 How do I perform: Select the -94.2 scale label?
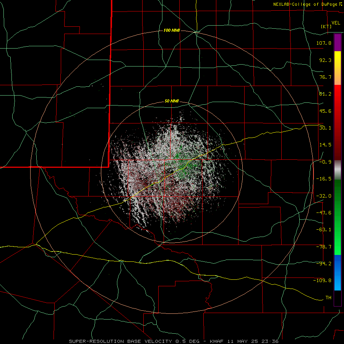324,263
